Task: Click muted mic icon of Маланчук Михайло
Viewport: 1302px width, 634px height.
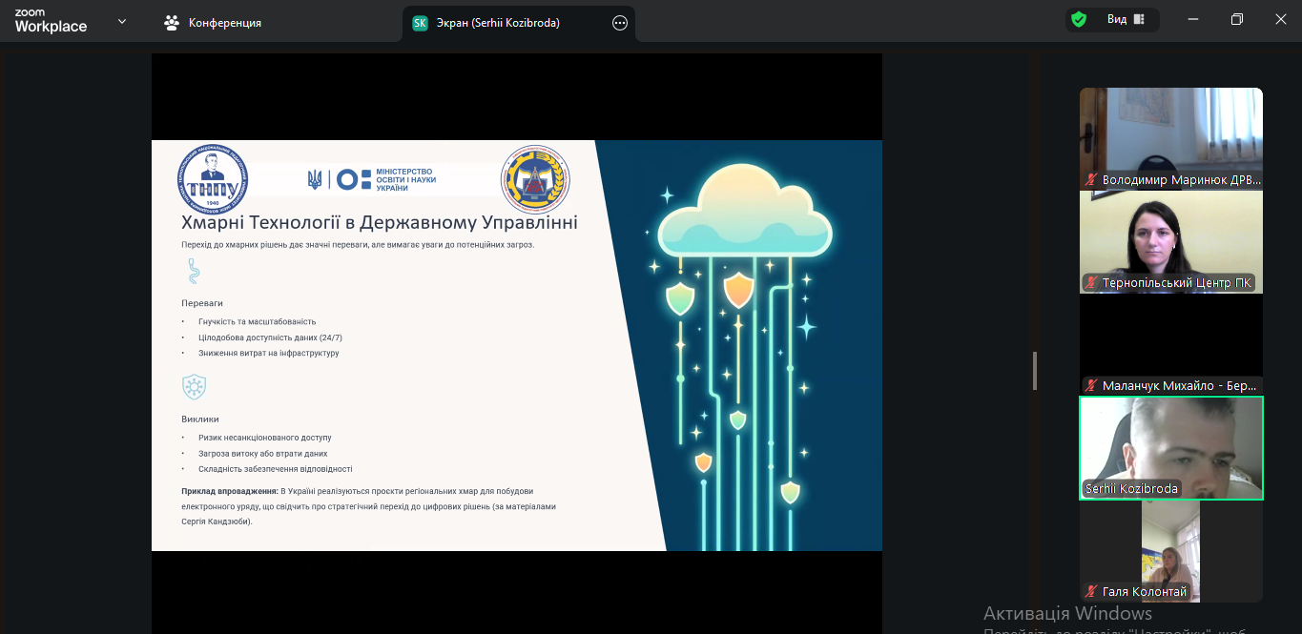Action: [x=1091, y=386]
